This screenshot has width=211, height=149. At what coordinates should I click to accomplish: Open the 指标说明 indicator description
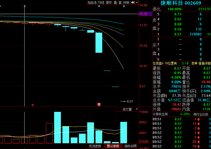[x=131, y=146]
